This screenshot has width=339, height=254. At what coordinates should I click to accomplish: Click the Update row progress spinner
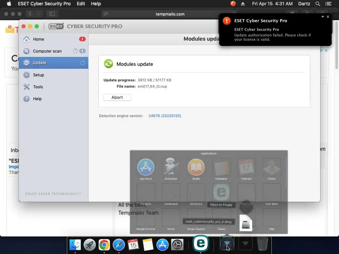82,63
